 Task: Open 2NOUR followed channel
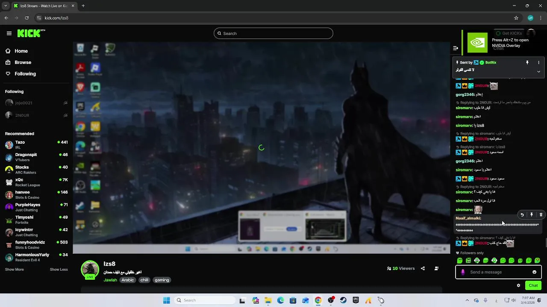pos(36,115)
